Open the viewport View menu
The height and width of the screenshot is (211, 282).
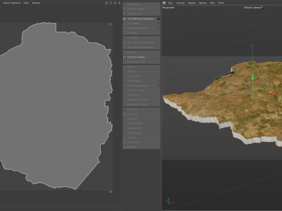(x=170, y=3)
